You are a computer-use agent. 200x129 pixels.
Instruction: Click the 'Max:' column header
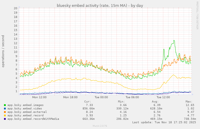pyautogui.click(x=189, y=102)
